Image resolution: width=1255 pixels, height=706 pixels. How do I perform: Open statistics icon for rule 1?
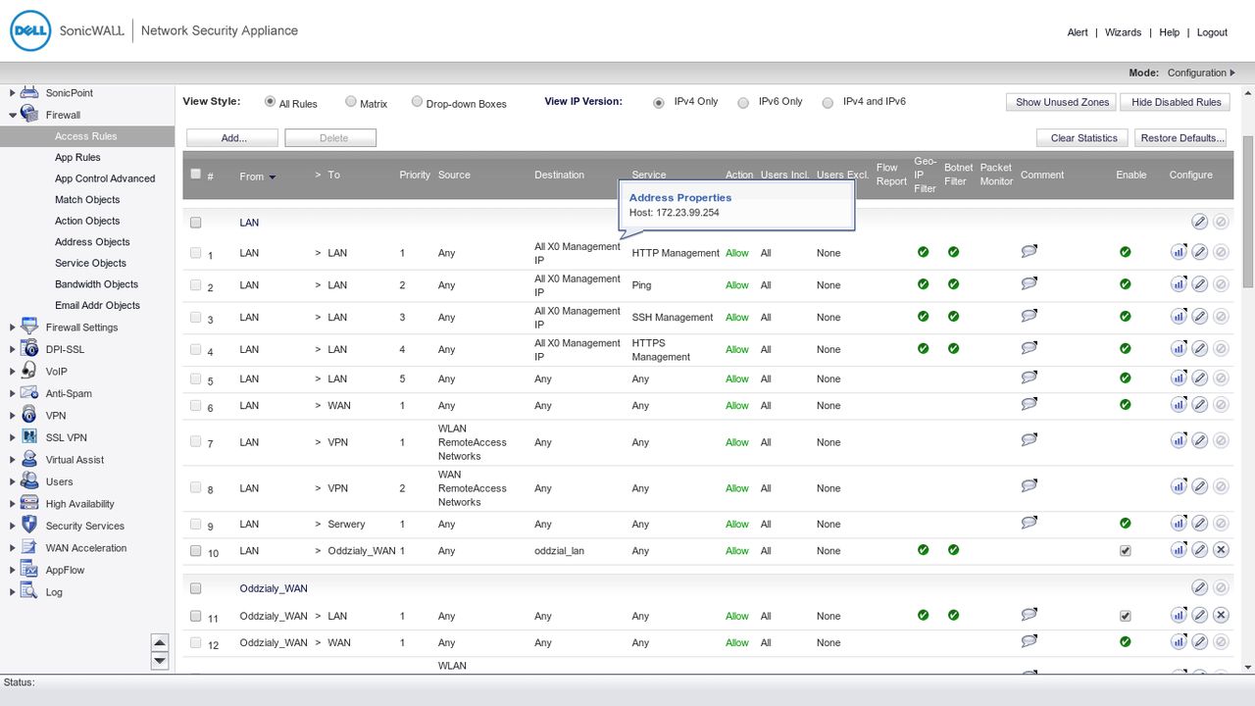pos(1179,253)
